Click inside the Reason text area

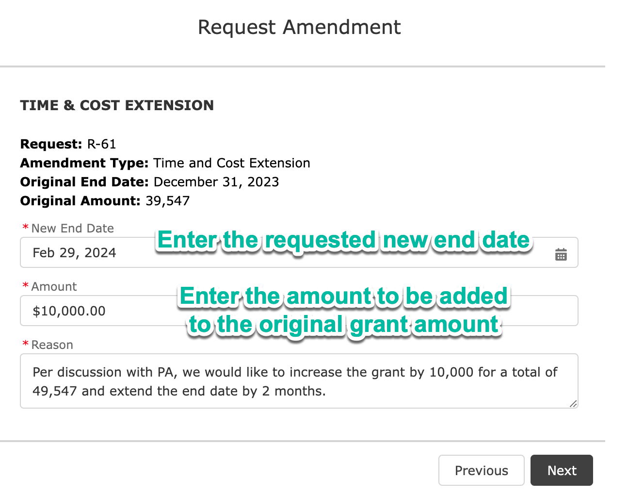coord(299,381)
